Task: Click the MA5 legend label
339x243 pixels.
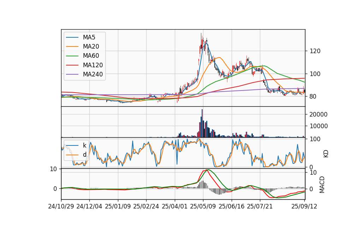Action: [x=89, y=37]
